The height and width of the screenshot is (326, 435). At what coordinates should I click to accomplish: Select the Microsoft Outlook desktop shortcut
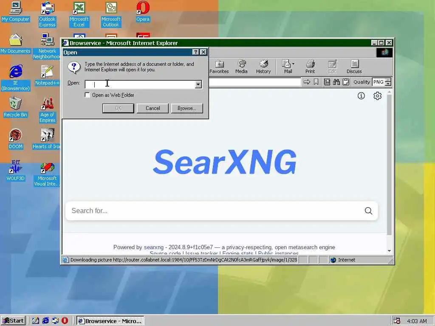click(x=111, y=14)
